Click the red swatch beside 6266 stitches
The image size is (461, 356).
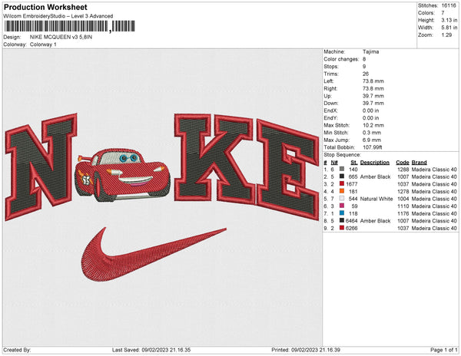click(342, 228)
